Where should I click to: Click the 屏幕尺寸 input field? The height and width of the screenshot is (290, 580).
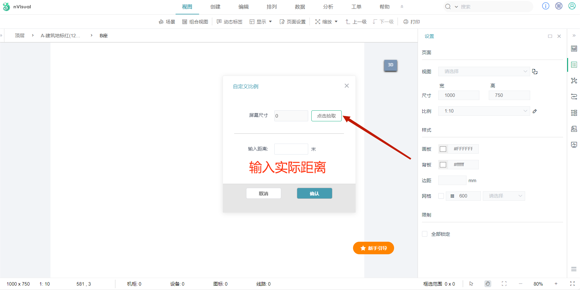[291, 116]
